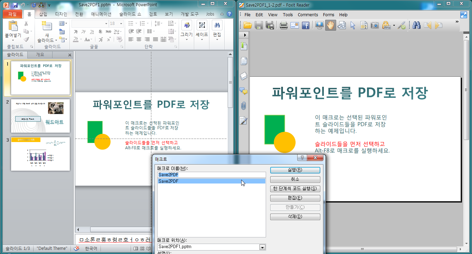Image resolution: width=472 pixels, height=254 pixels.
Task: Justify paragraph text in PowerPoint
Action: tap(155, 39)
